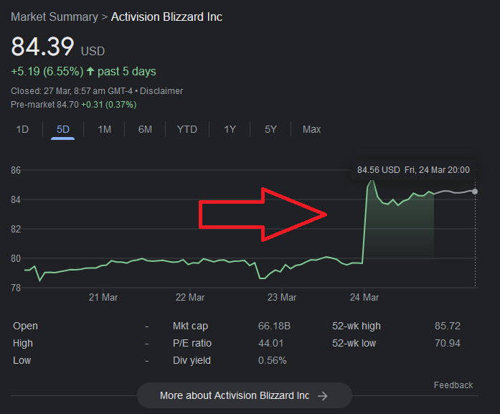Open More about Activision Blizzard Inc button
Viewport: 500px width, 414px height.
245,395
